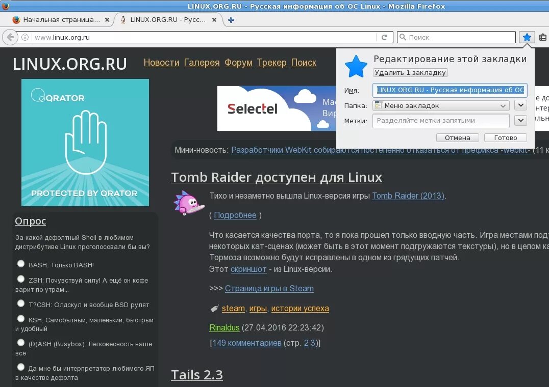
Task: Go to comments page 2 link
Action: tap(306, 343)
